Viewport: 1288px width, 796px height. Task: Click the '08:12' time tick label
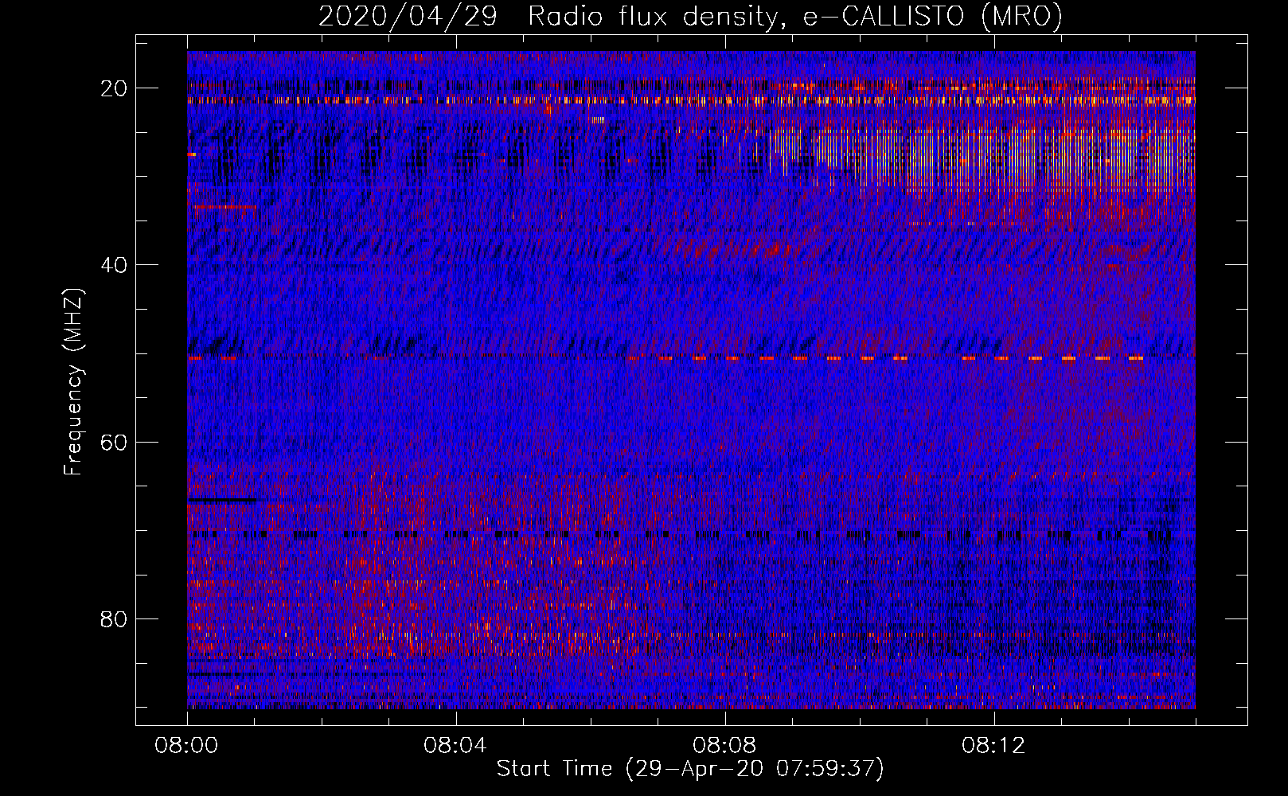point(993,746)
